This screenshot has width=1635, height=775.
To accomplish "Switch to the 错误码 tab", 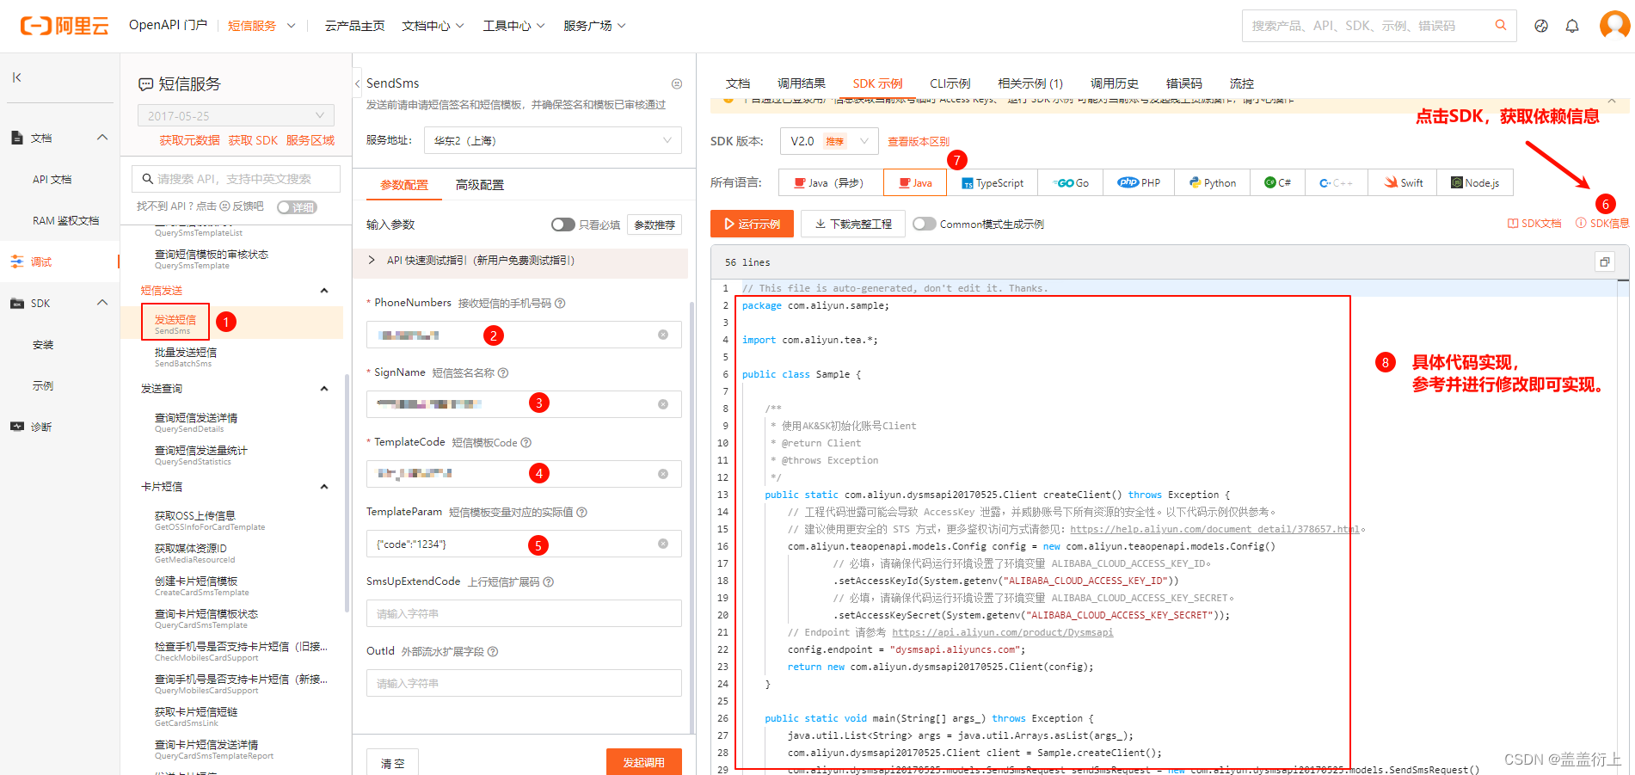I will [1184, 83].
